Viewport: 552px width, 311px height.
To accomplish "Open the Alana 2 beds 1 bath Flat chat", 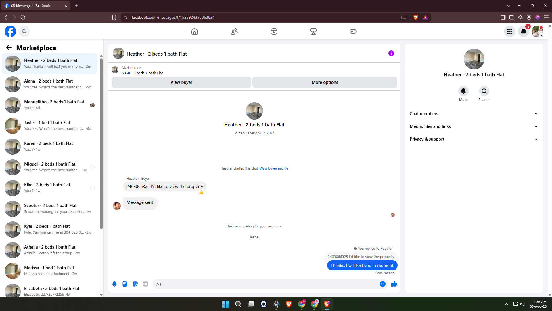I will (x=49, y=84).
